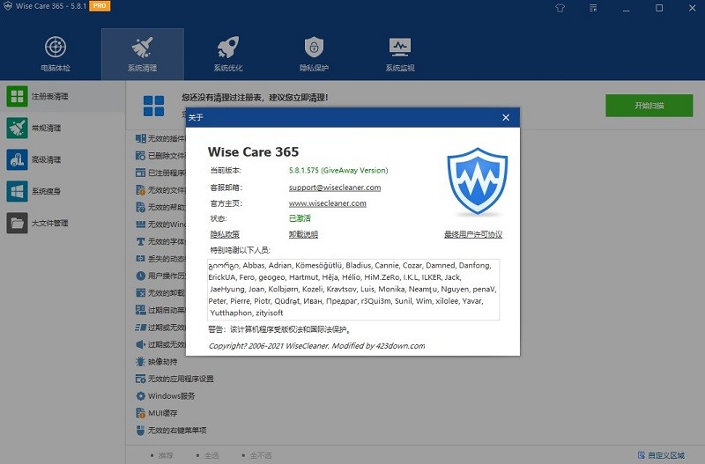This screenshot has height=464, width=705.
Task: Maximize the Wise Care 365 window
Action: click(659, 8)
